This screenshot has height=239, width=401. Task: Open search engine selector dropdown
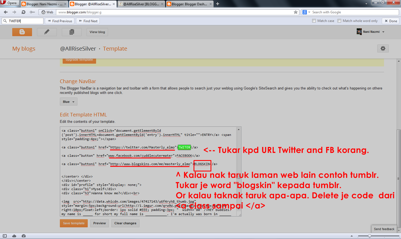pos(306,12)
